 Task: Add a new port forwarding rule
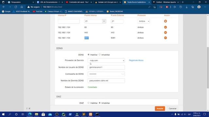click(x=166, y=21)
